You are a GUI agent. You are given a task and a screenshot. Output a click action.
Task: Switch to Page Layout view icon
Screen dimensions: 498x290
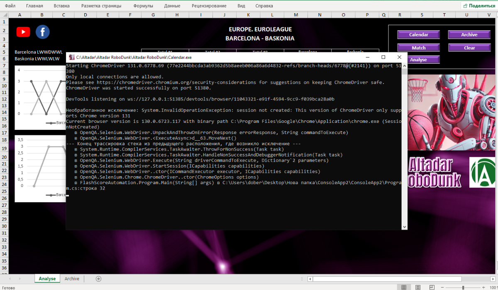[417, 287]
